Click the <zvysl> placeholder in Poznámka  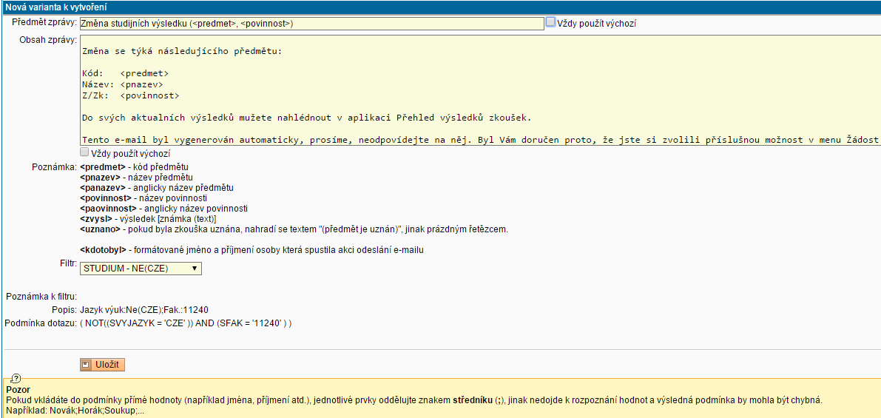pos(97,219)
